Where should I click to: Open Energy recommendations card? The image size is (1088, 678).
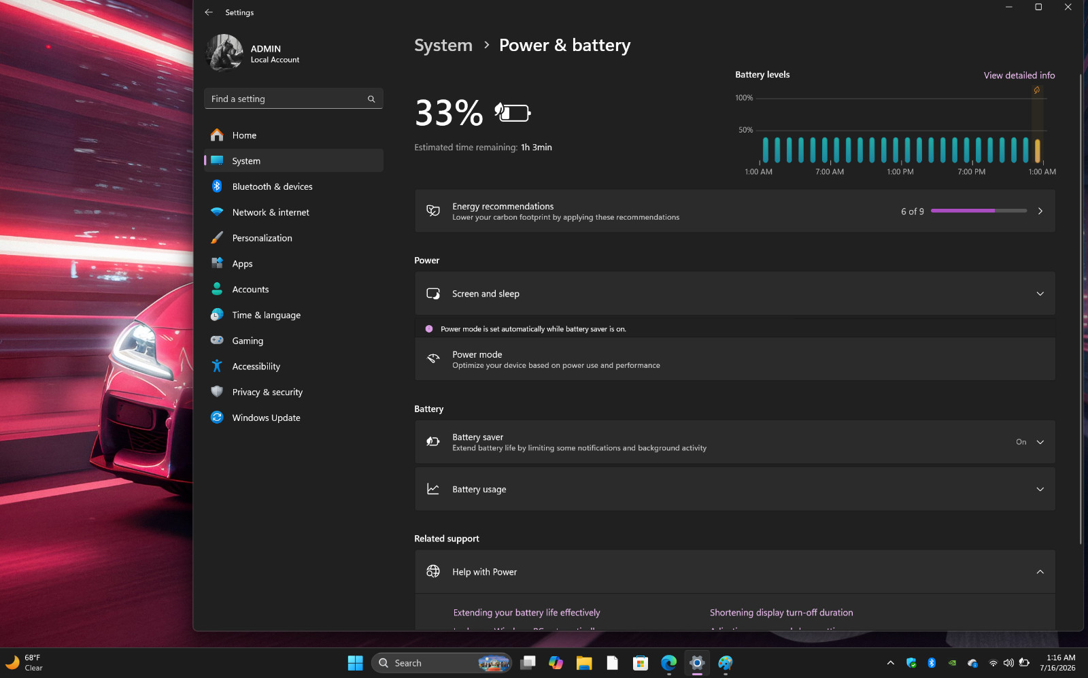pos(734,211)
